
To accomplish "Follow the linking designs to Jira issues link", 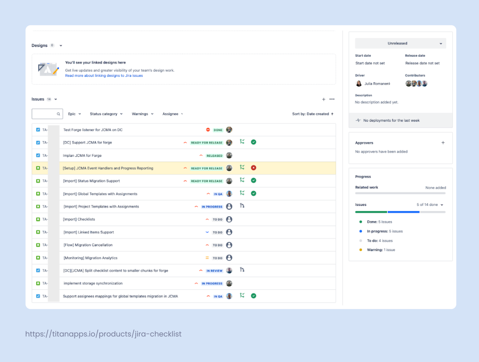I will coord(104,75).
